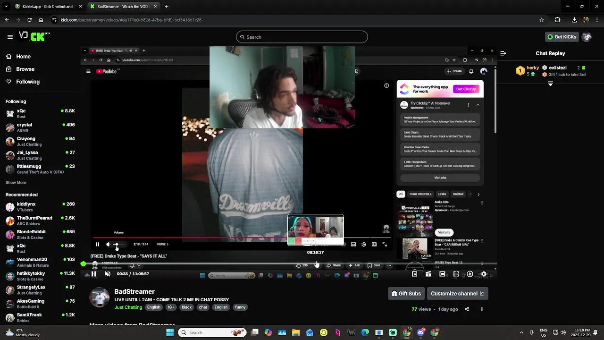604x340 pixels.
Task: Show hidden system tray icons
Action: click(x=521, y=332)
